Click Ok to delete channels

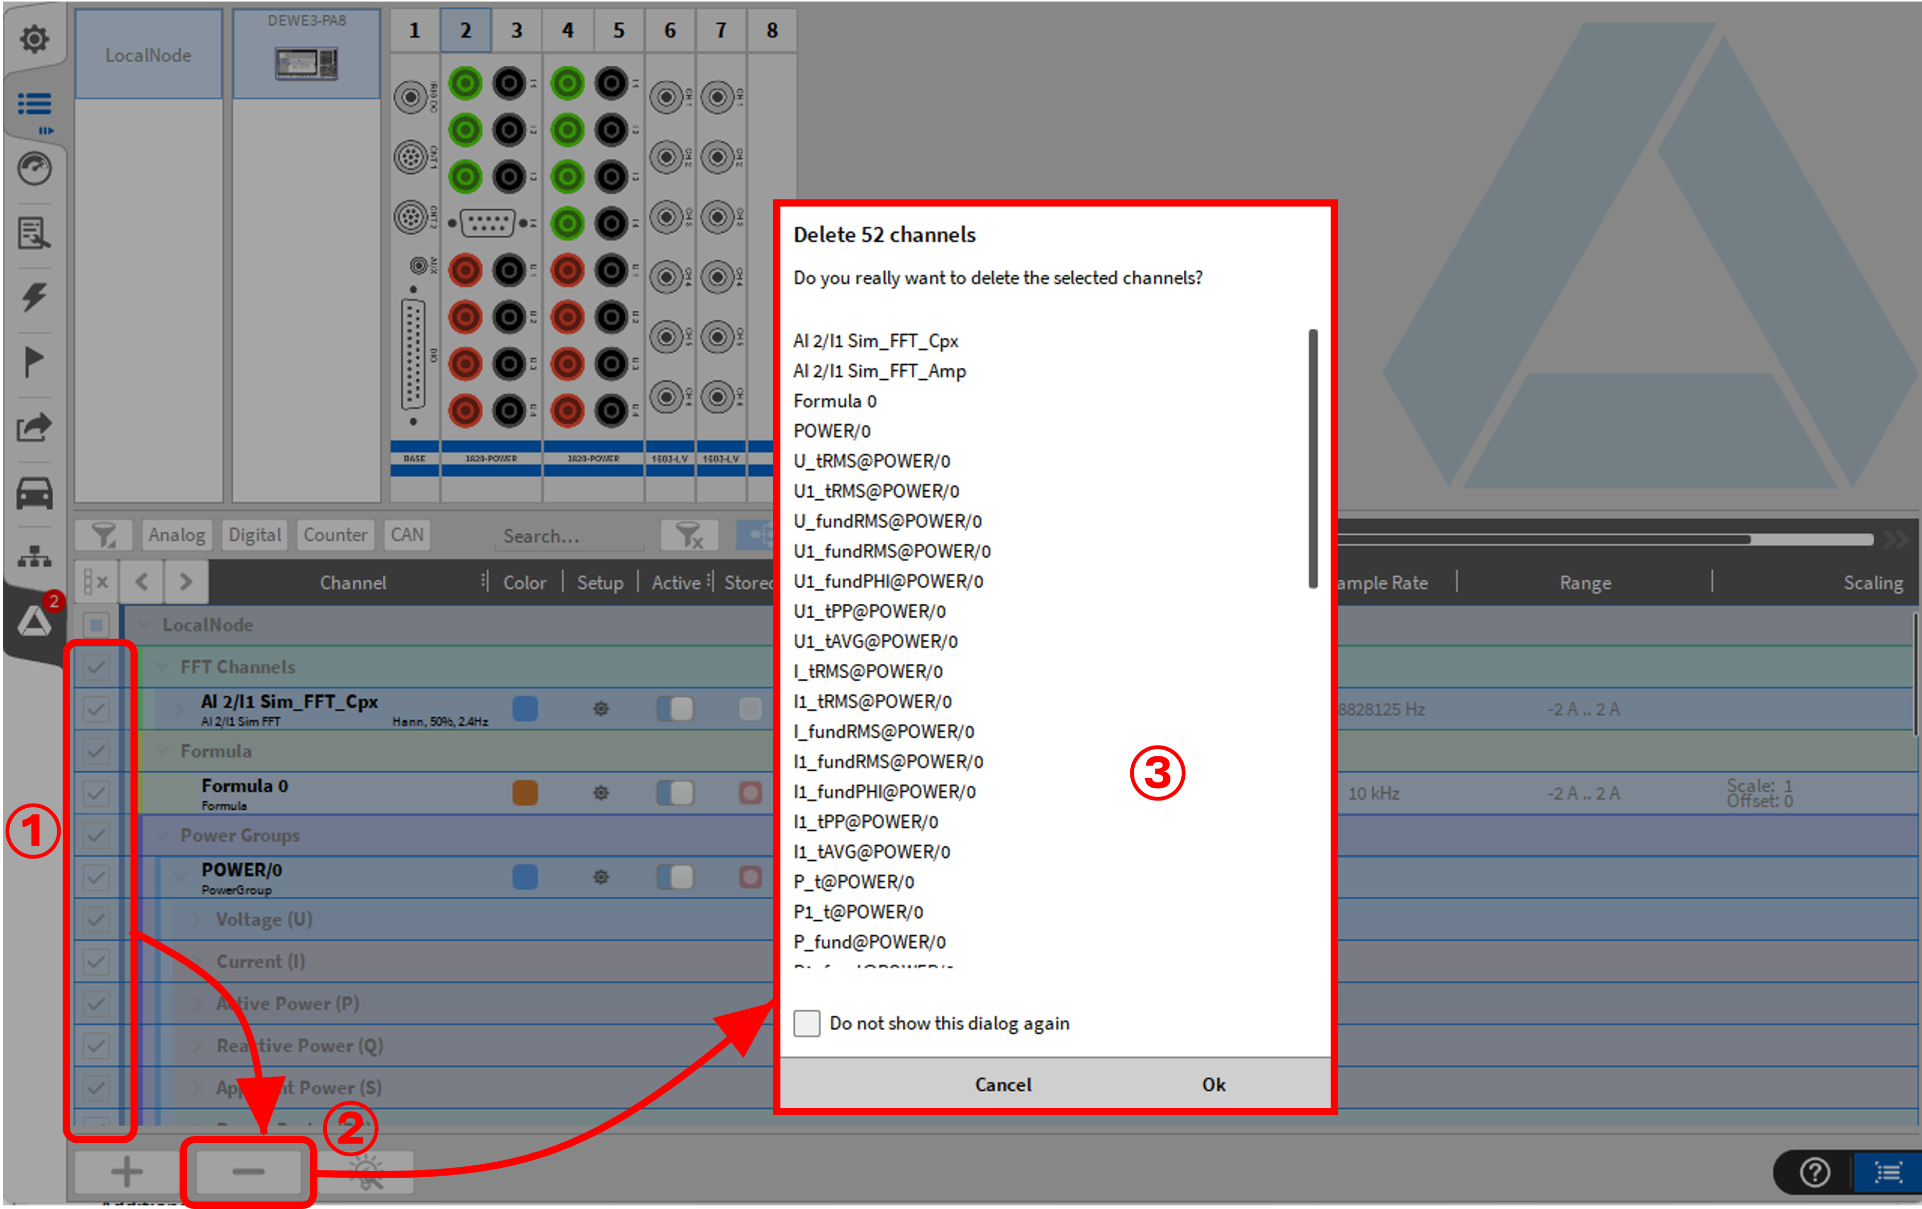tap(1213, 1084)
